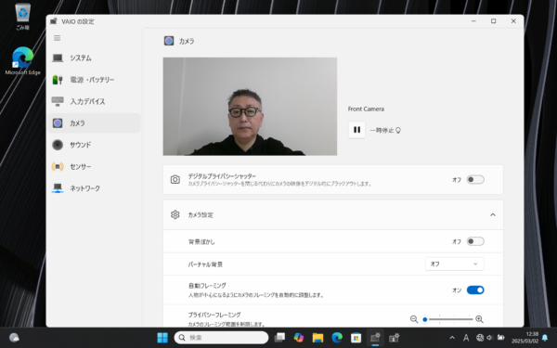The width and height of the screenshot is (557, 348).
Task: Open the Windows Start menu
Action: [x=162, y=338]
